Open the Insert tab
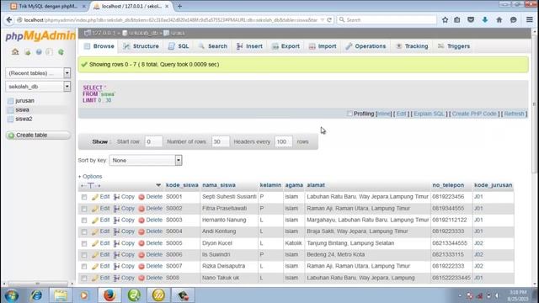 [249, 46]
